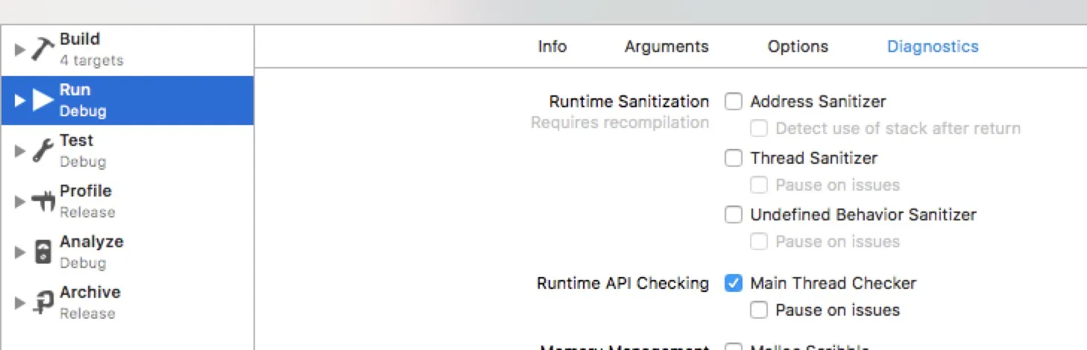Select the Run play icon

point(42,100)
